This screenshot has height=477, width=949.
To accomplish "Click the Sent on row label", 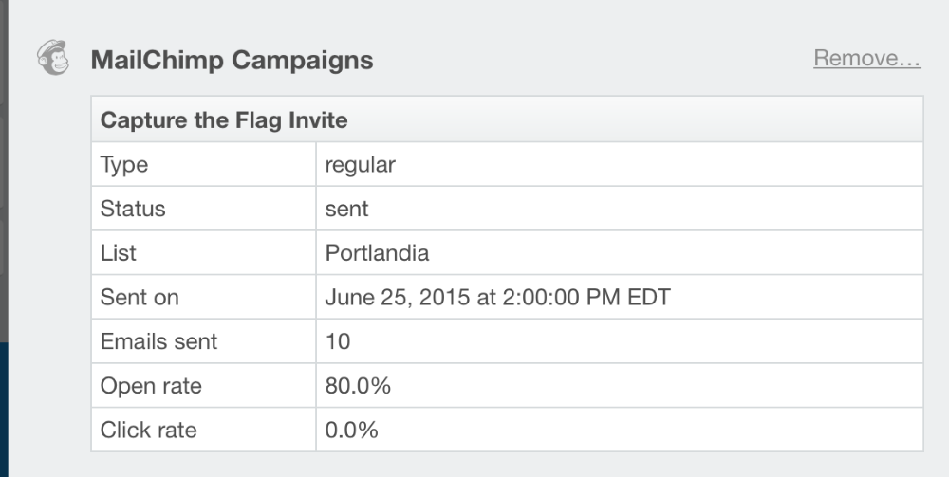I will [140, 298].
